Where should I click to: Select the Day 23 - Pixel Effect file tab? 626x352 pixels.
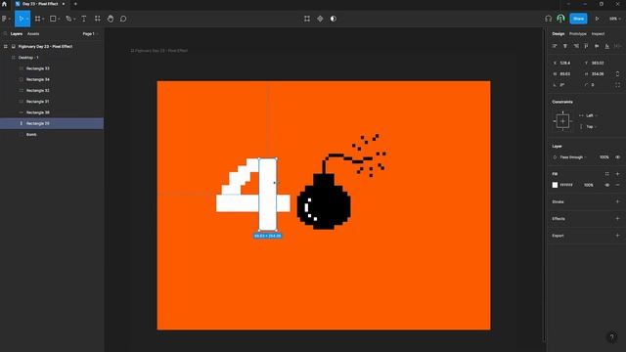point(40,4)
